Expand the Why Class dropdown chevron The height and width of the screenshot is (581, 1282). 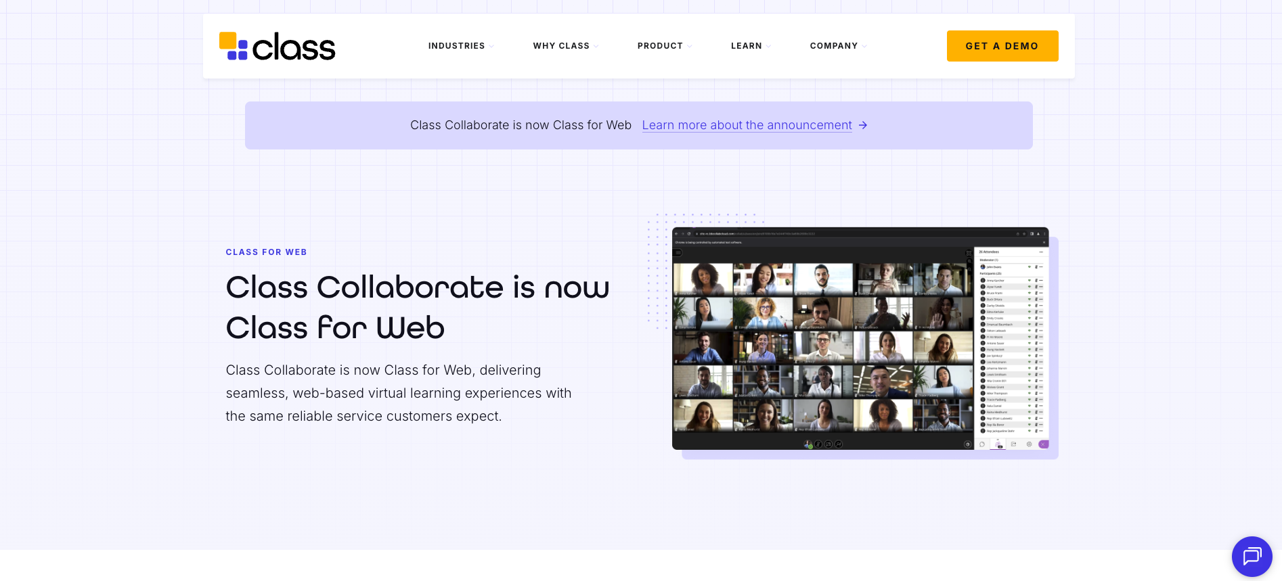pyautogui.click(x=596, y=46)
